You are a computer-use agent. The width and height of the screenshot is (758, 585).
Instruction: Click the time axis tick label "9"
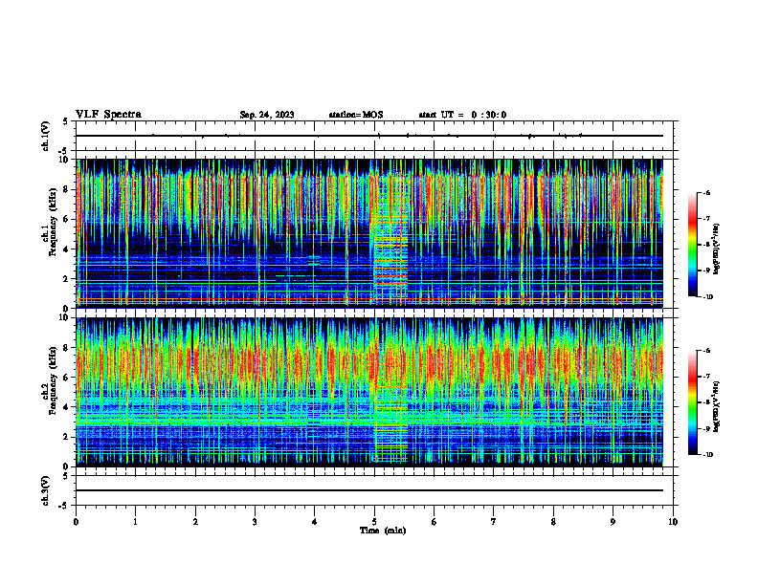[x=613, y=522]
